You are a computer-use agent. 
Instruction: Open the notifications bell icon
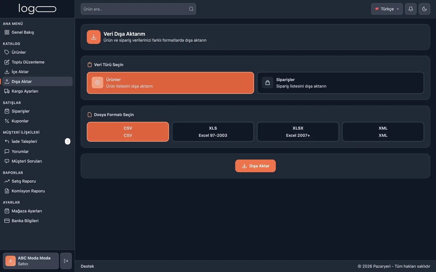click(410, 9)
